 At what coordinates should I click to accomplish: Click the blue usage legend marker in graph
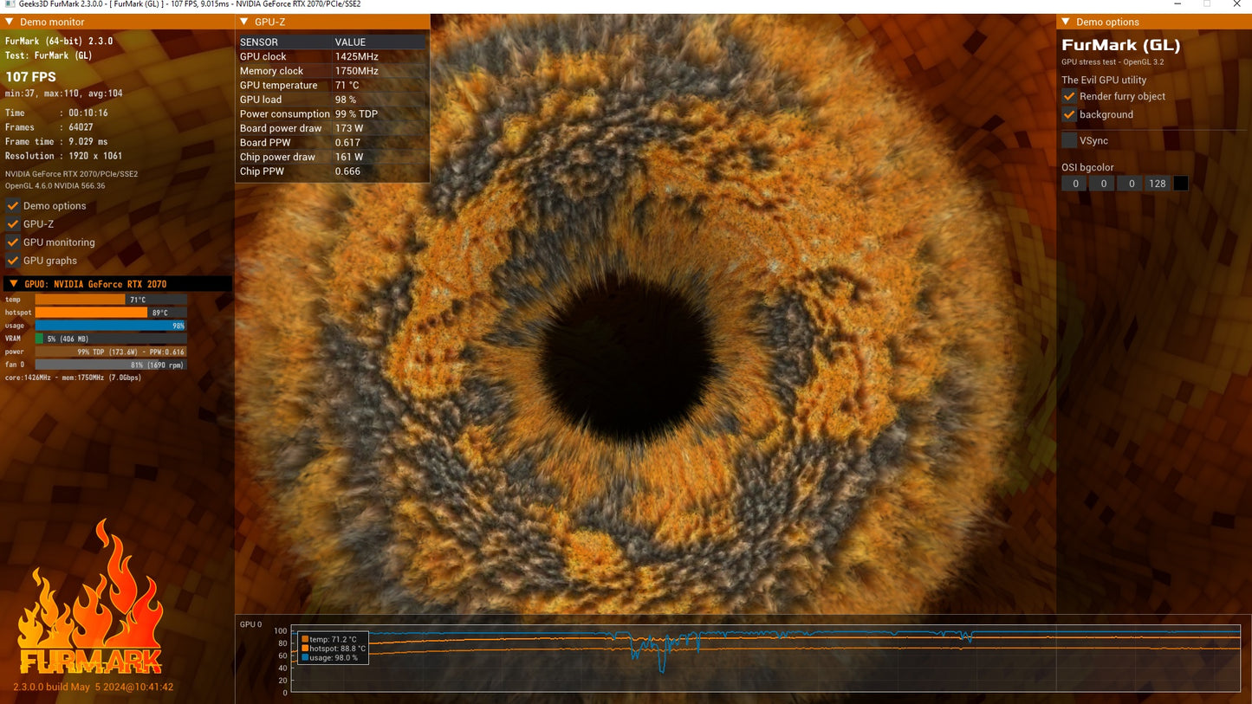tap(305, 658)
